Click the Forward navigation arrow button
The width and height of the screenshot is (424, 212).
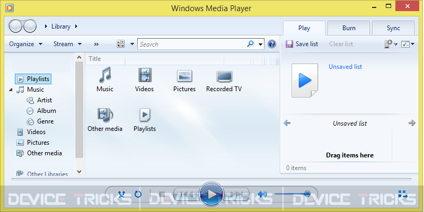click(x=30, y=26)
